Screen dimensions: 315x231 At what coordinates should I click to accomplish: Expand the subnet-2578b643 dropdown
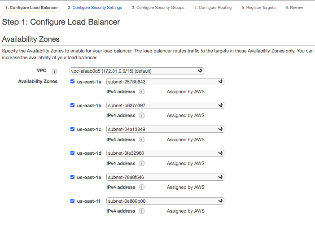point(165,82)
